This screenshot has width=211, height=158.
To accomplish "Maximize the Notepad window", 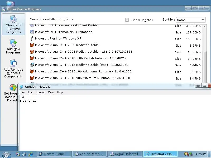I will click(205, 85).
